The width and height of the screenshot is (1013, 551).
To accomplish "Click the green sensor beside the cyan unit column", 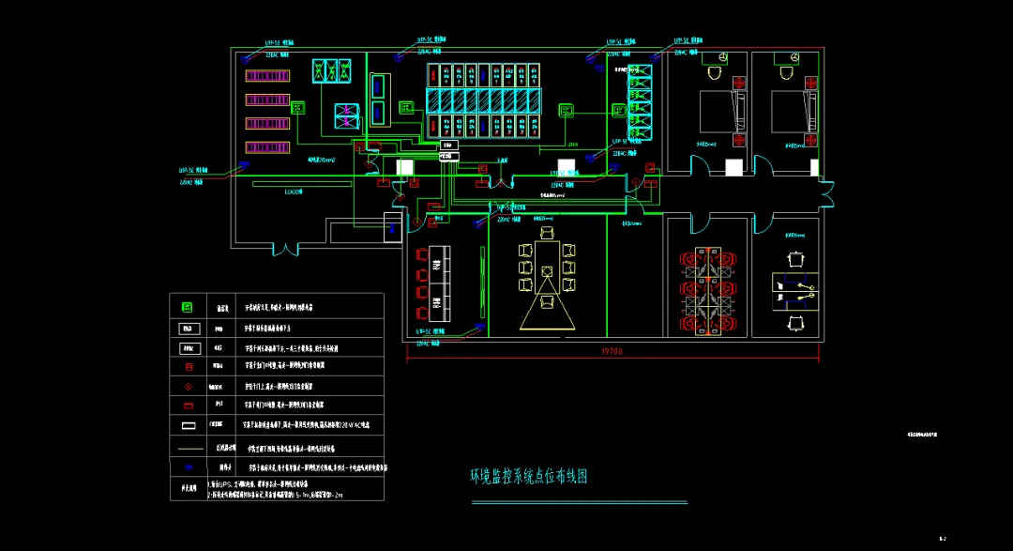I will (x=619, y=111).
